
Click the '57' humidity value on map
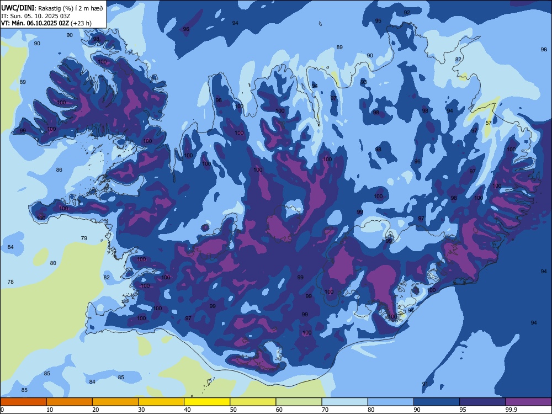[x=489, y=123]
